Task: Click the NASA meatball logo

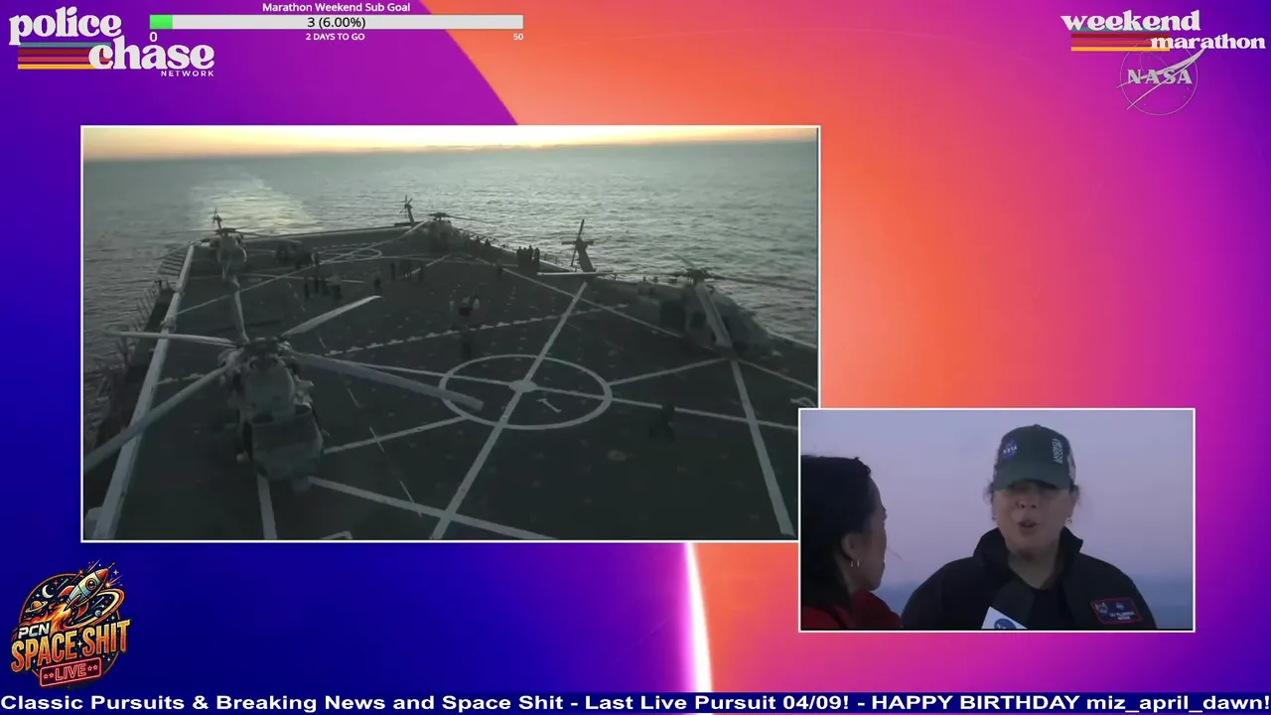Action: point(1159,76)
